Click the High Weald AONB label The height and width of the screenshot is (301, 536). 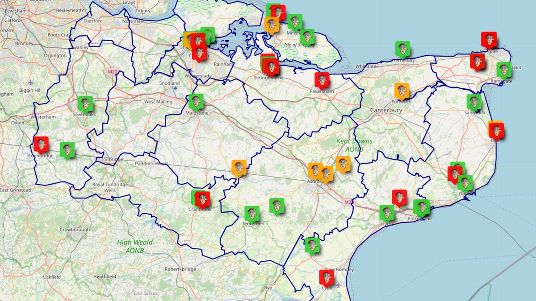(x=135, y=247)
